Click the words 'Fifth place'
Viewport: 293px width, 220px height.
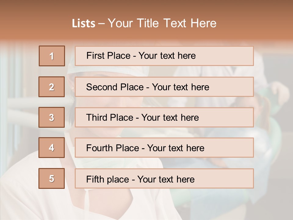(x=107, y=179)
